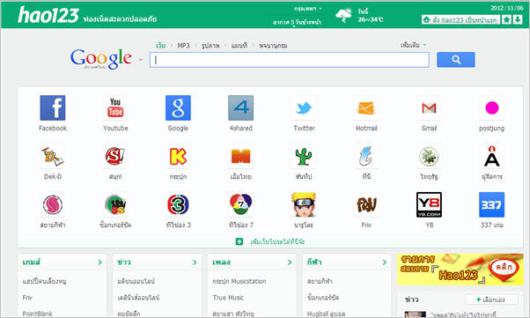
Task: Open the blue swirl Teenee icon
Action: [366, 156]
